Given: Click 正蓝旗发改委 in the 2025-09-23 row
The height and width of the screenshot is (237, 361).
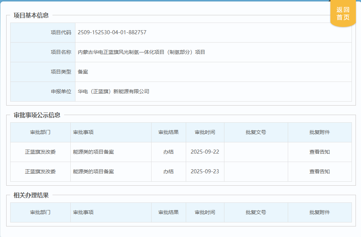Looking at the screenshot, I should [40, 171].
